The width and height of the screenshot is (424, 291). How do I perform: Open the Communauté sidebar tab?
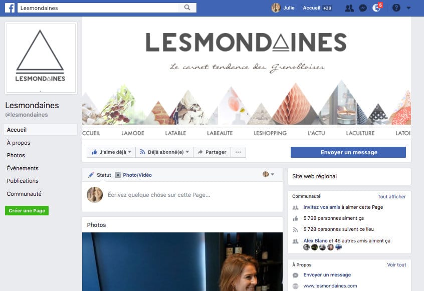click(x=24, y=194)
